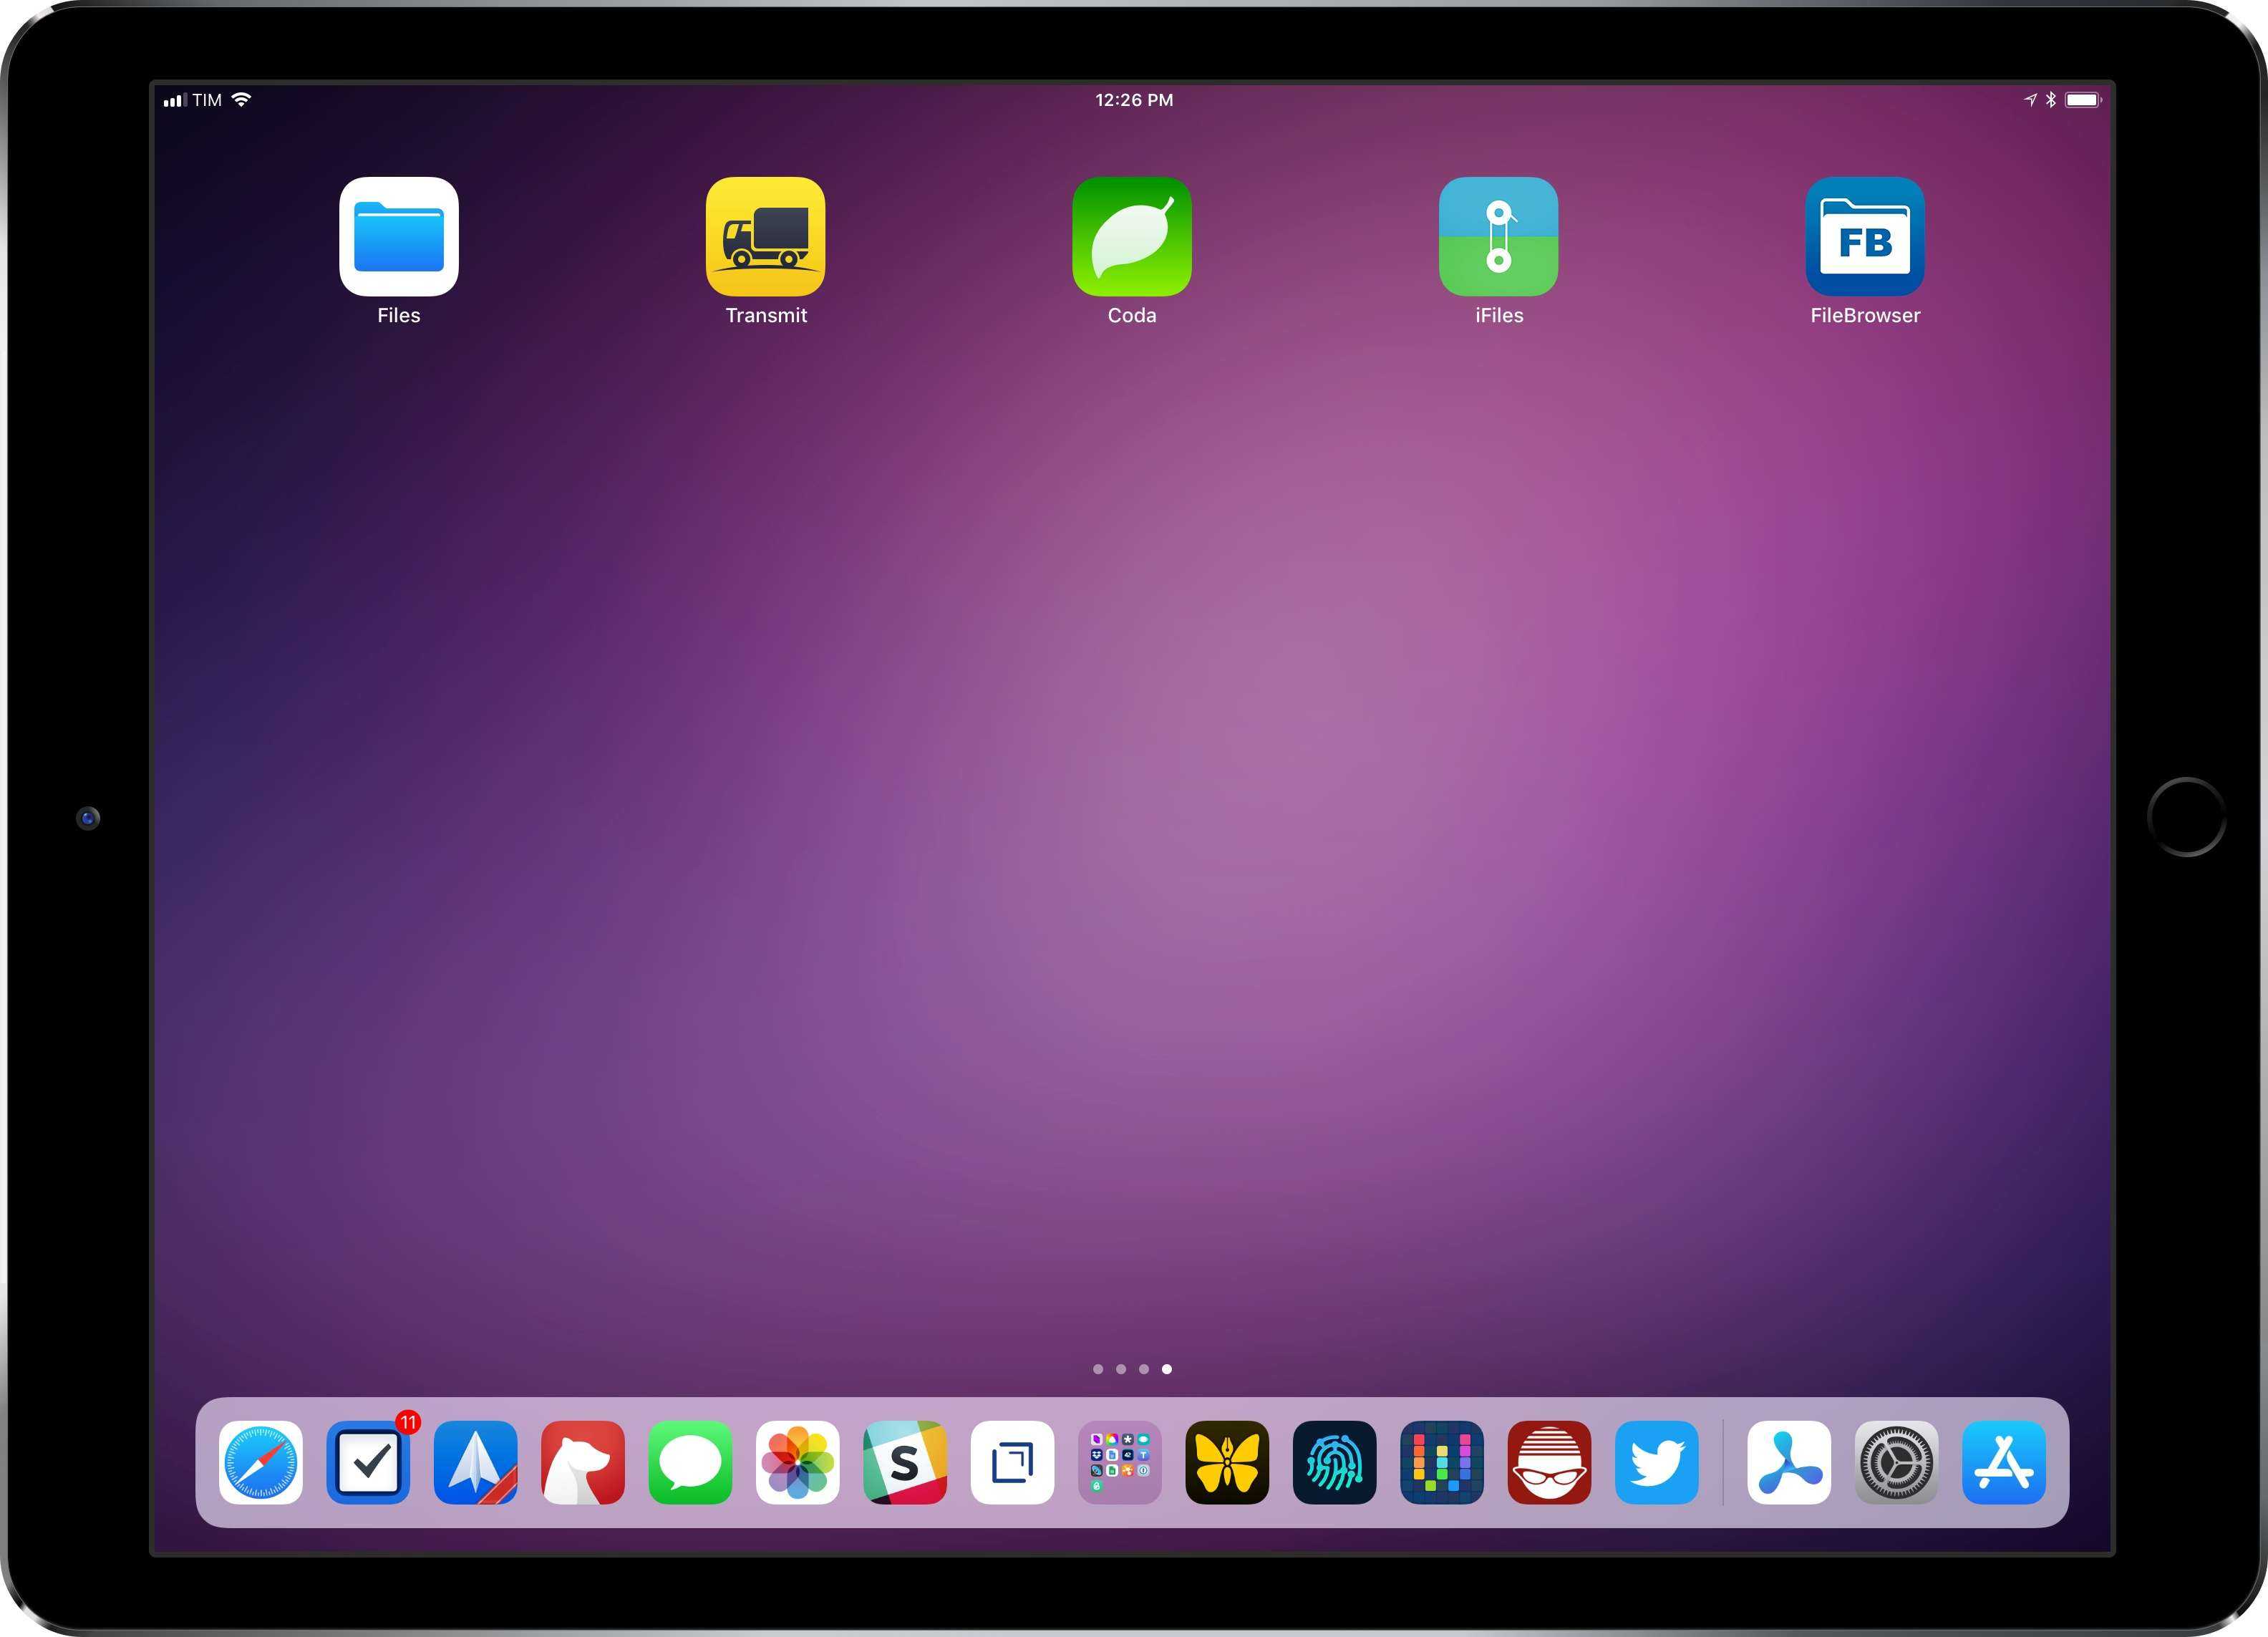
Task: Tap the Wi-Fi status icon
Action: coord(241,99)
